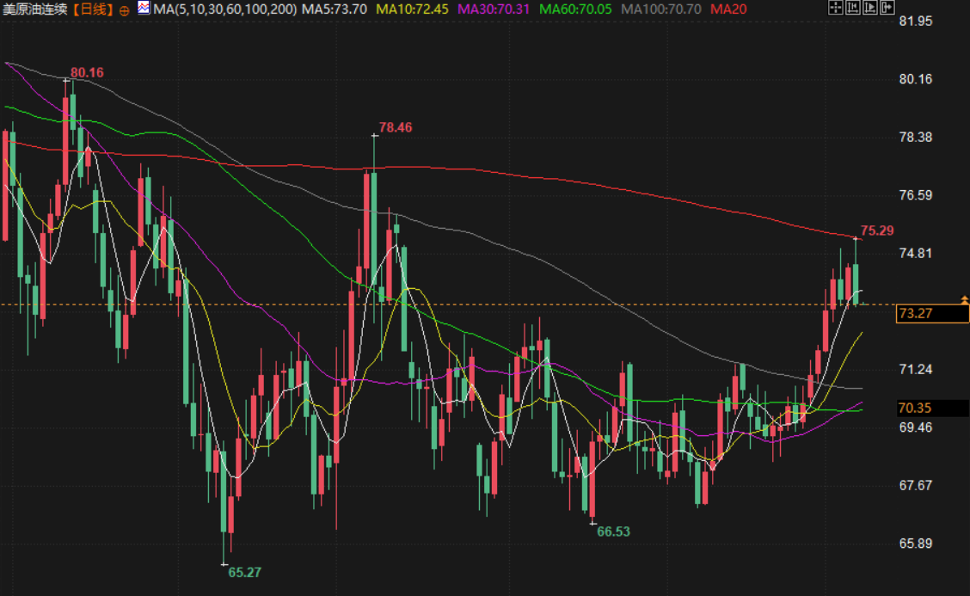Select the 【日线】 period label

(x=93, y=9)
